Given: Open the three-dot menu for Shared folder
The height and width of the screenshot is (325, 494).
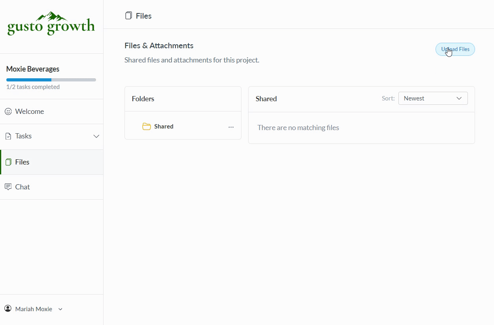Looking at the screenshot, I should (x=231, y=127).
